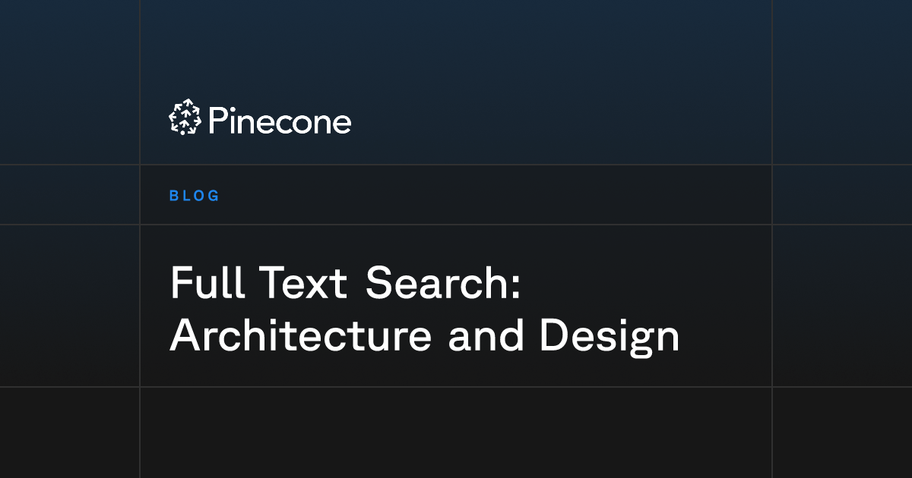Click the Pinecone pinecone-shaped logo icon

click(x=185, y=118)
